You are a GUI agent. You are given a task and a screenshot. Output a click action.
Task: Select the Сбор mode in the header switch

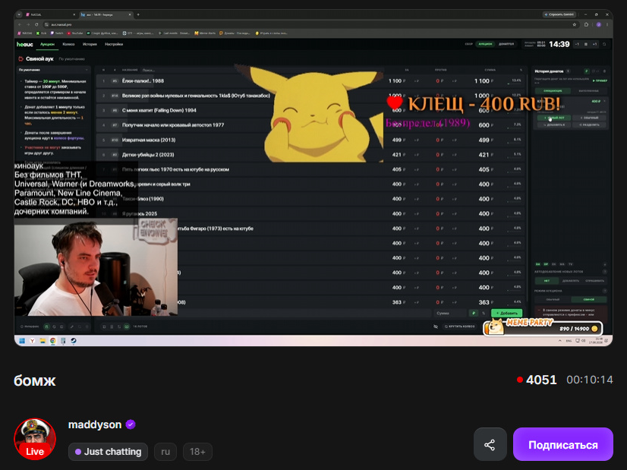(x=468, y=44)
